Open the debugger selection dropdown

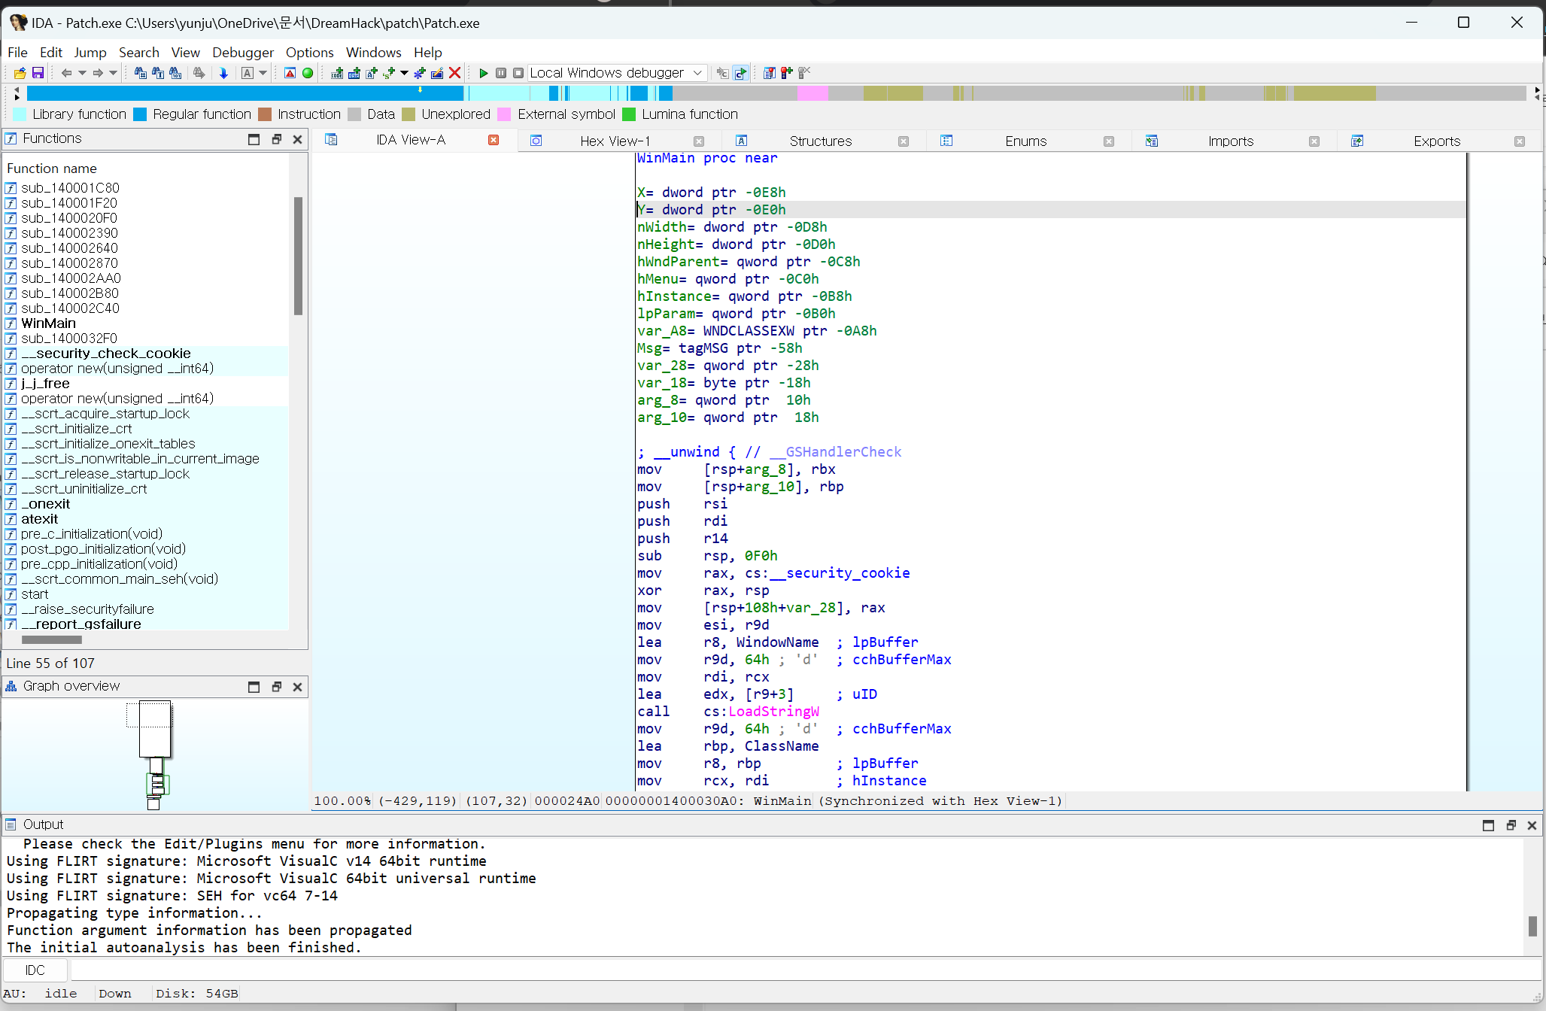click(x=697, y=73)
